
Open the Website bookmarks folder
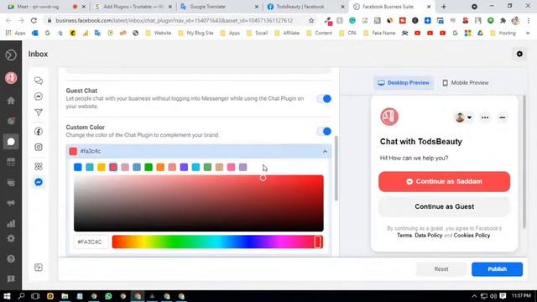pyautogui.click(x=159, y=34)
